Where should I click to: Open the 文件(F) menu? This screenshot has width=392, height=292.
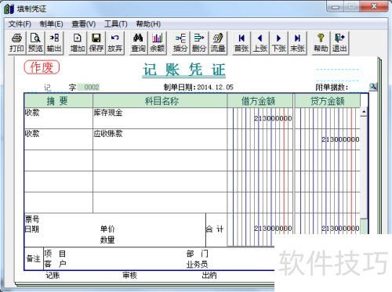pos(20,24)
